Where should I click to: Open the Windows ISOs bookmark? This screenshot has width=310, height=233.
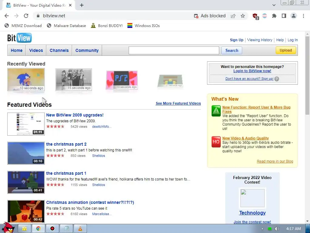143,25
